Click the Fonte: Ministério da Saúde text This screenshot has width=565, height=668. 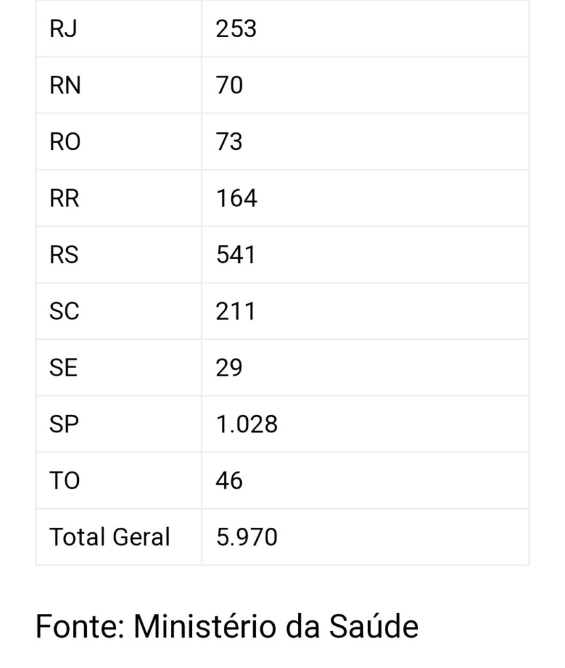[226, 627]
